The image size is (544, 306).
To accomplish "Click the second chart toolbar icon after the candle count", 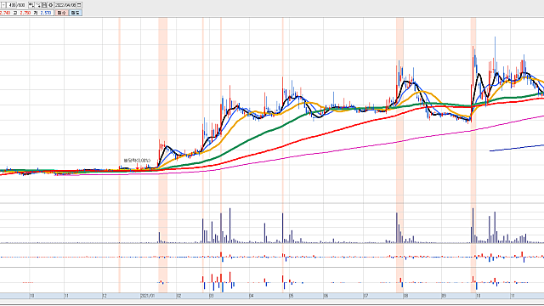I will point(37,5).
